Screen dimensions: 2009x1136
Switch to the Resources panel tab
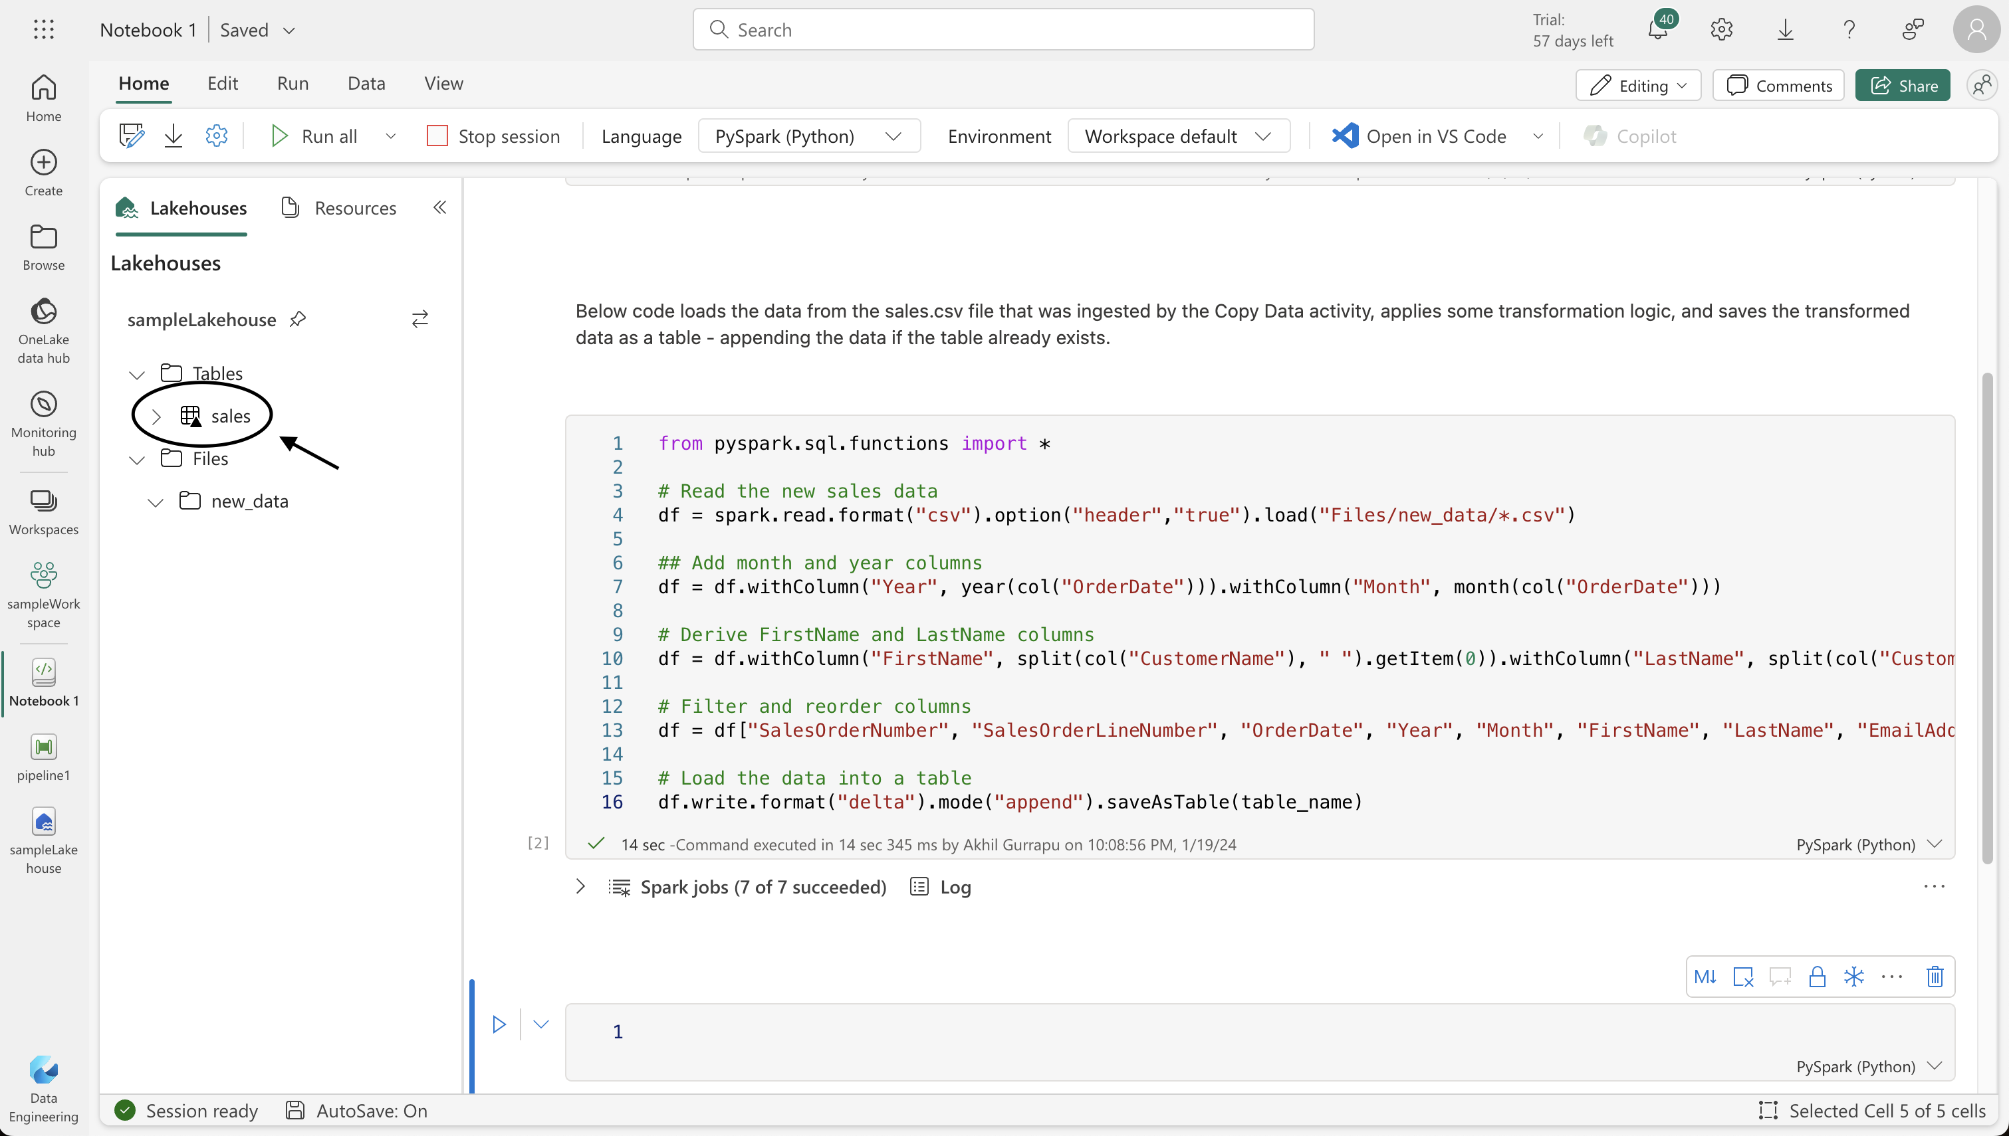pyautogui.click(x=338, y=207)
